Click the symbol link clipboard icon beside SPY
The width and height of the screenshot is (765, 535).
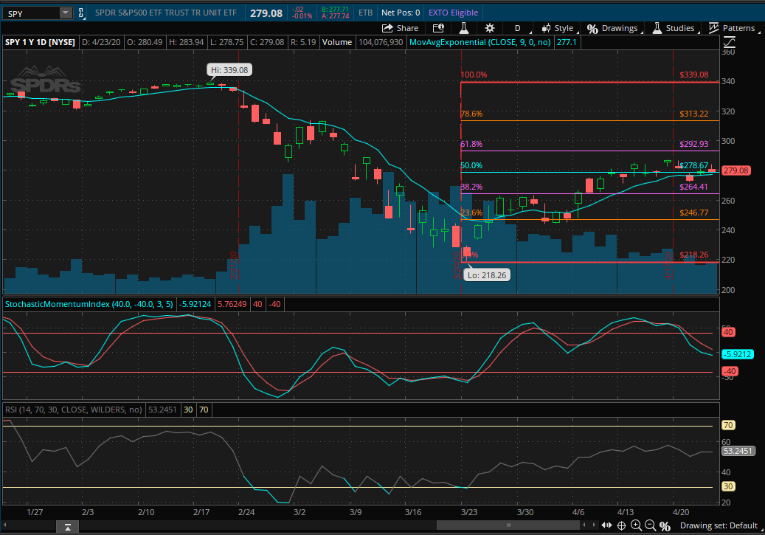point(81,13)
